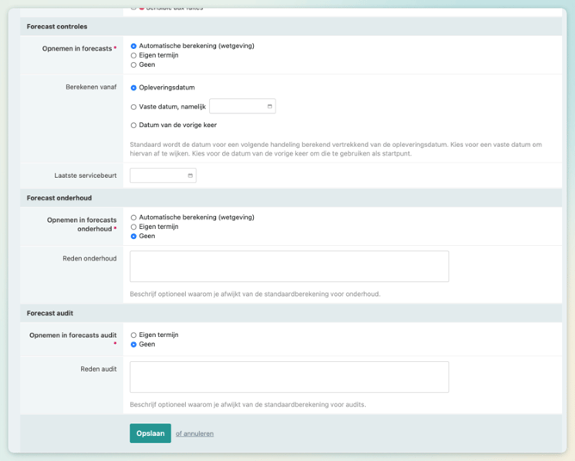Select the Opleveringsdatum radio option
Image resolution: width=575 pixels, height=461 pixels.
(133, 88)
